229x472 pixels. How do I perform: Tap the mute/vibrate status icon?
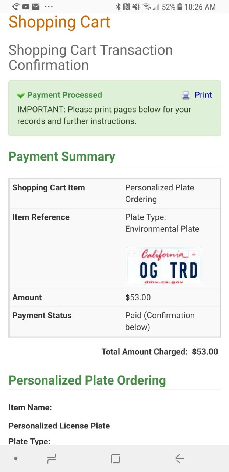[x=136, y=7]
